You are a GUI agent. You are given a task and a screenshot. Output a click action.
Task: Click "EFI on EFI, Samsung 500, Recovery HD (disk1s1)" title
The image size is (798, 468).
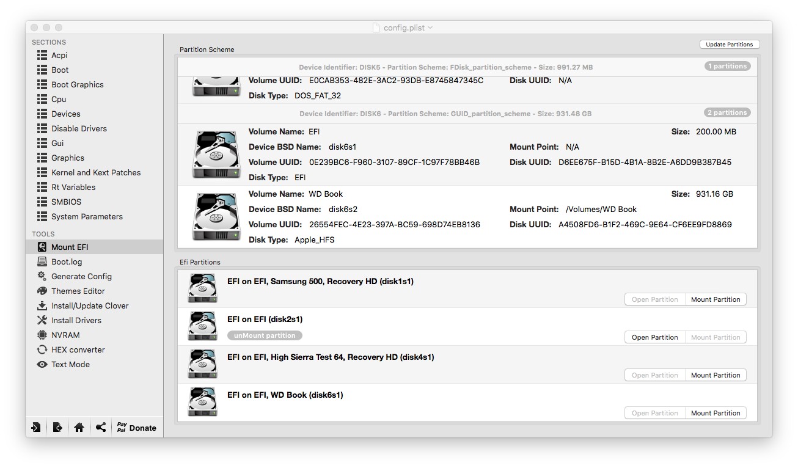(x=320, y=282)
